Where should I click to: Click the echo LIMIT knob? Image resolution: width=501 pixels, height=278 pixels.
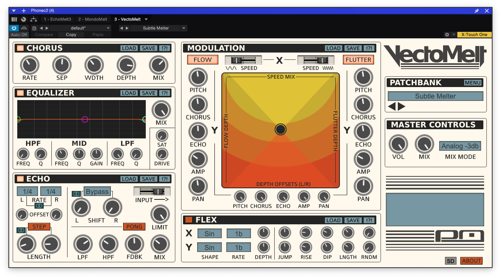point(160,214)
